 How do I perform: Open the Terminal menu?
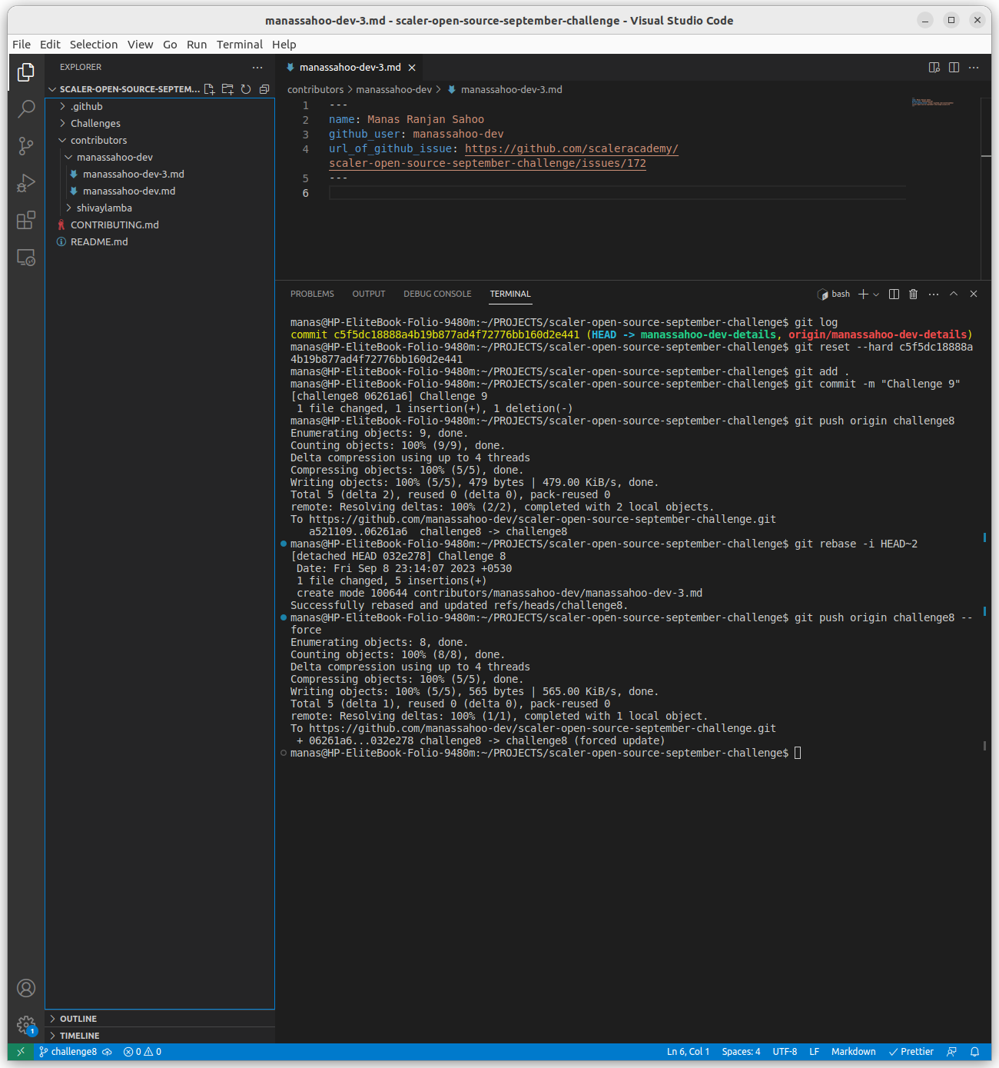point(239,44)
